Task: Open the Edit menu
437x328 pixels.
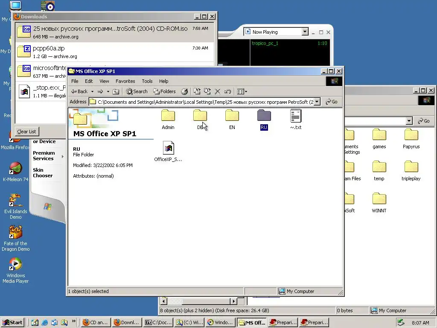Action: [89, 81]
